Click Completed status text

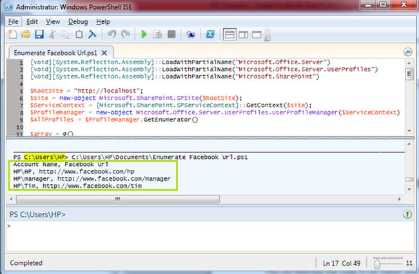[26, 263]
